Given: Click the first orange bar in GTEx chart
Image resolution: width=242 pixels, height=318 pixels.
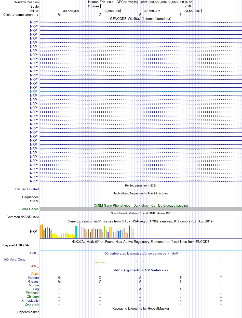Looking at the screenshot, I should click(x=41, y=232).
